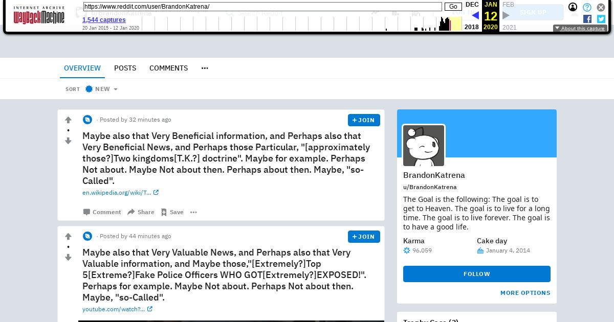Share the Two kingdoms doctrine post
614x322 pixels.
coord(141,212)
